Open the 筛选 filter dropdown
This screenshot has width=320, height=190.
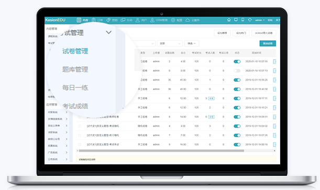click(192, 43)
